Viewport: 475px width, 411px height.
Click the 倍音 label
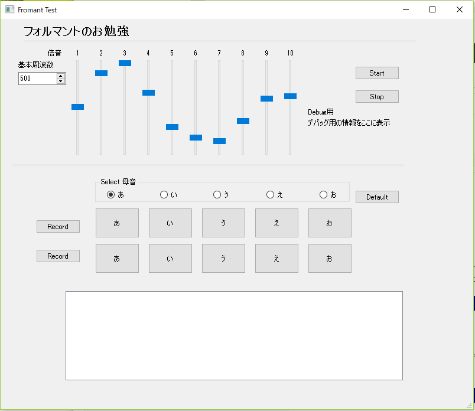(54, 53)
